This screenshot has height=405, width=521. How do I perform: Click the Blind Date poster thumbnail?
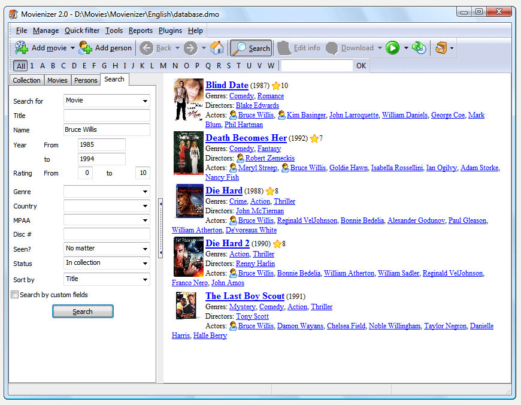pyautogui.click(x=189, y=100)
